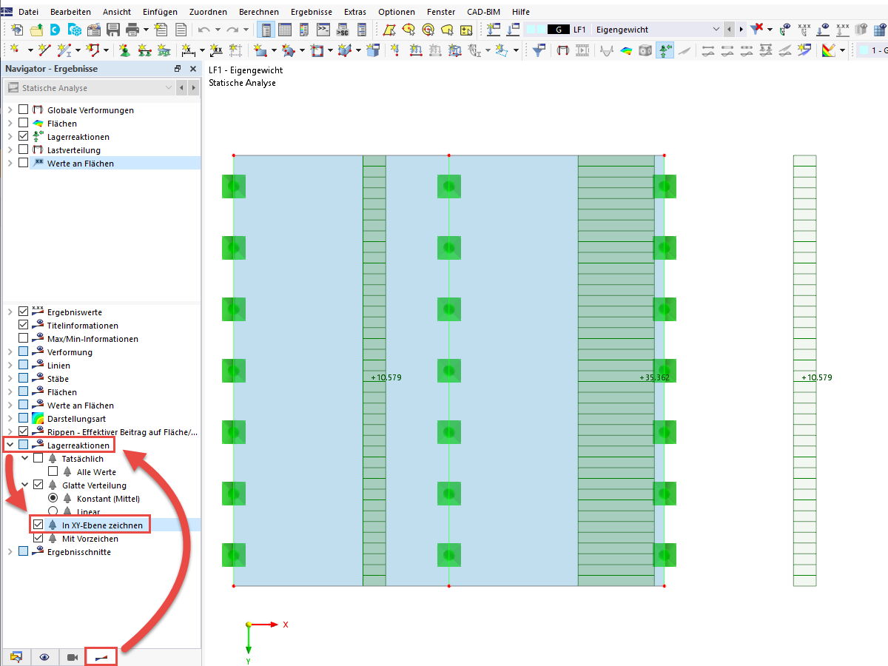Viewport: 888px width, 666px height.
Task: Click next analysis arrow in Navigator
Action: click(193, 87)
